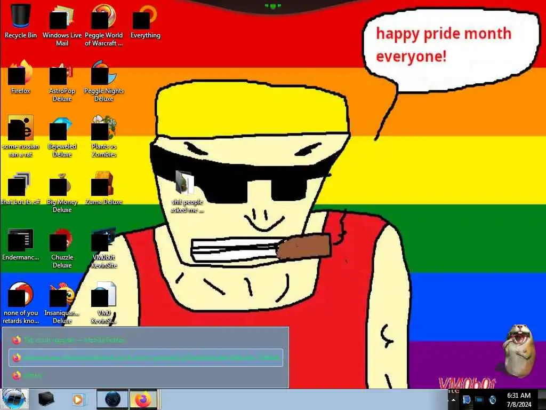Switch to the dark globe taskbar app

pyautogui.click(x=112, y=399)
